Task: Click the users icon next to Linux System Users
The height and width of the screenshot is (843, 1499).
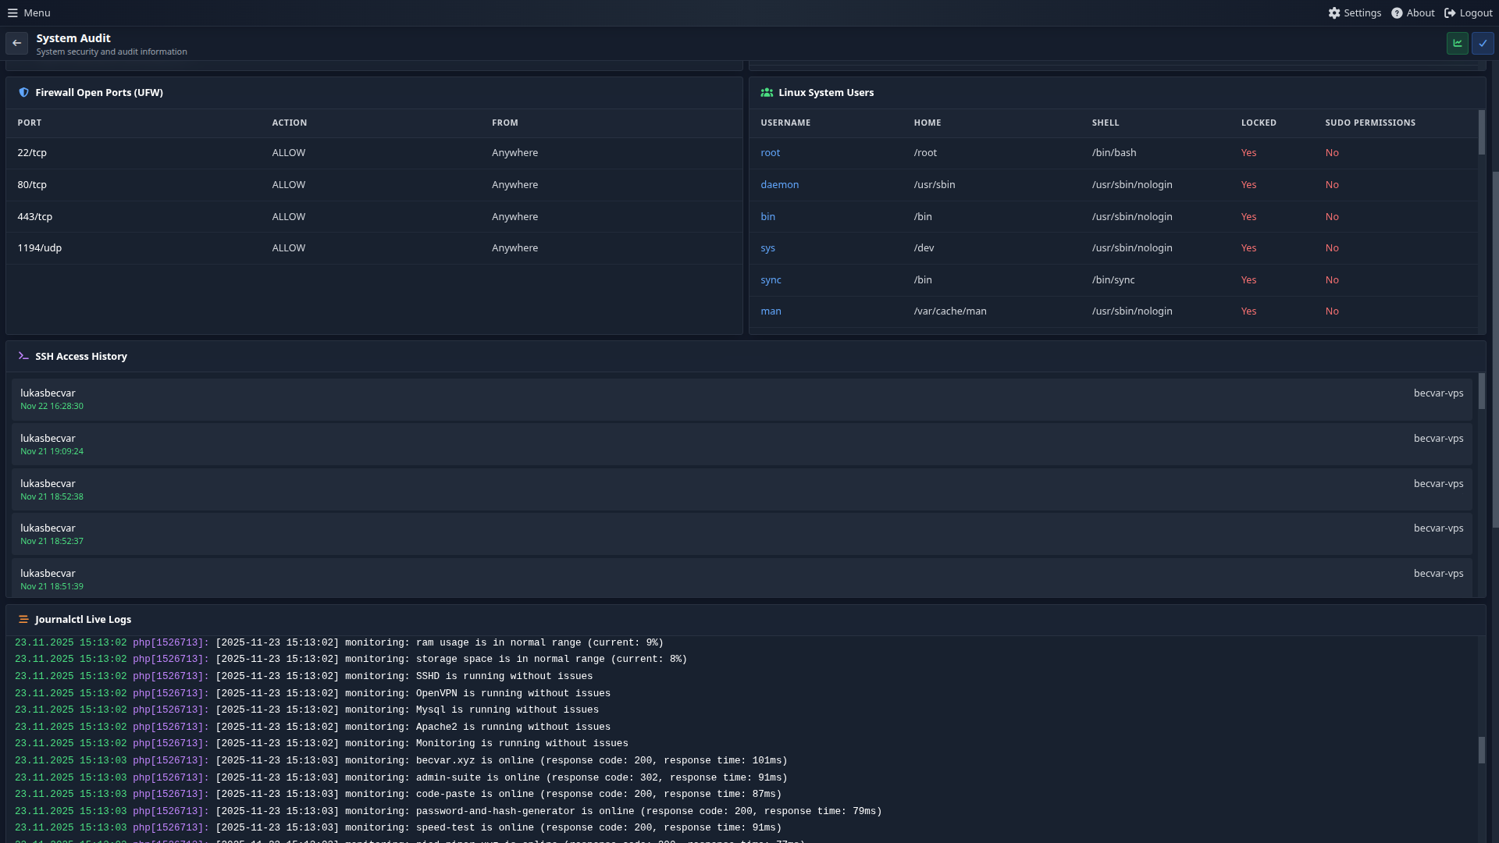Action: click(x=767, y=92)
